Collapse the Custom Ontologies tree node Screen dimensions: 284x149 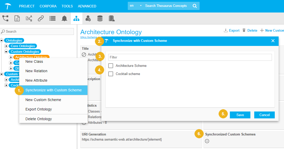coord(6,52)
